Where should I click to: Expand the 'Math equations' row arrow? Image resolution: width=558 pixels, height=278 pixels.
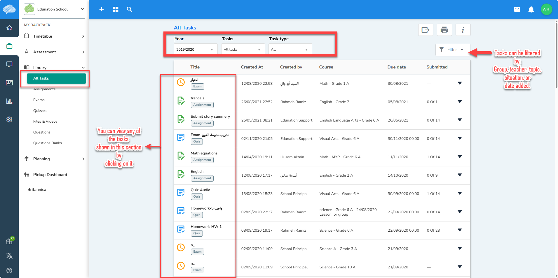coord(460,157)
